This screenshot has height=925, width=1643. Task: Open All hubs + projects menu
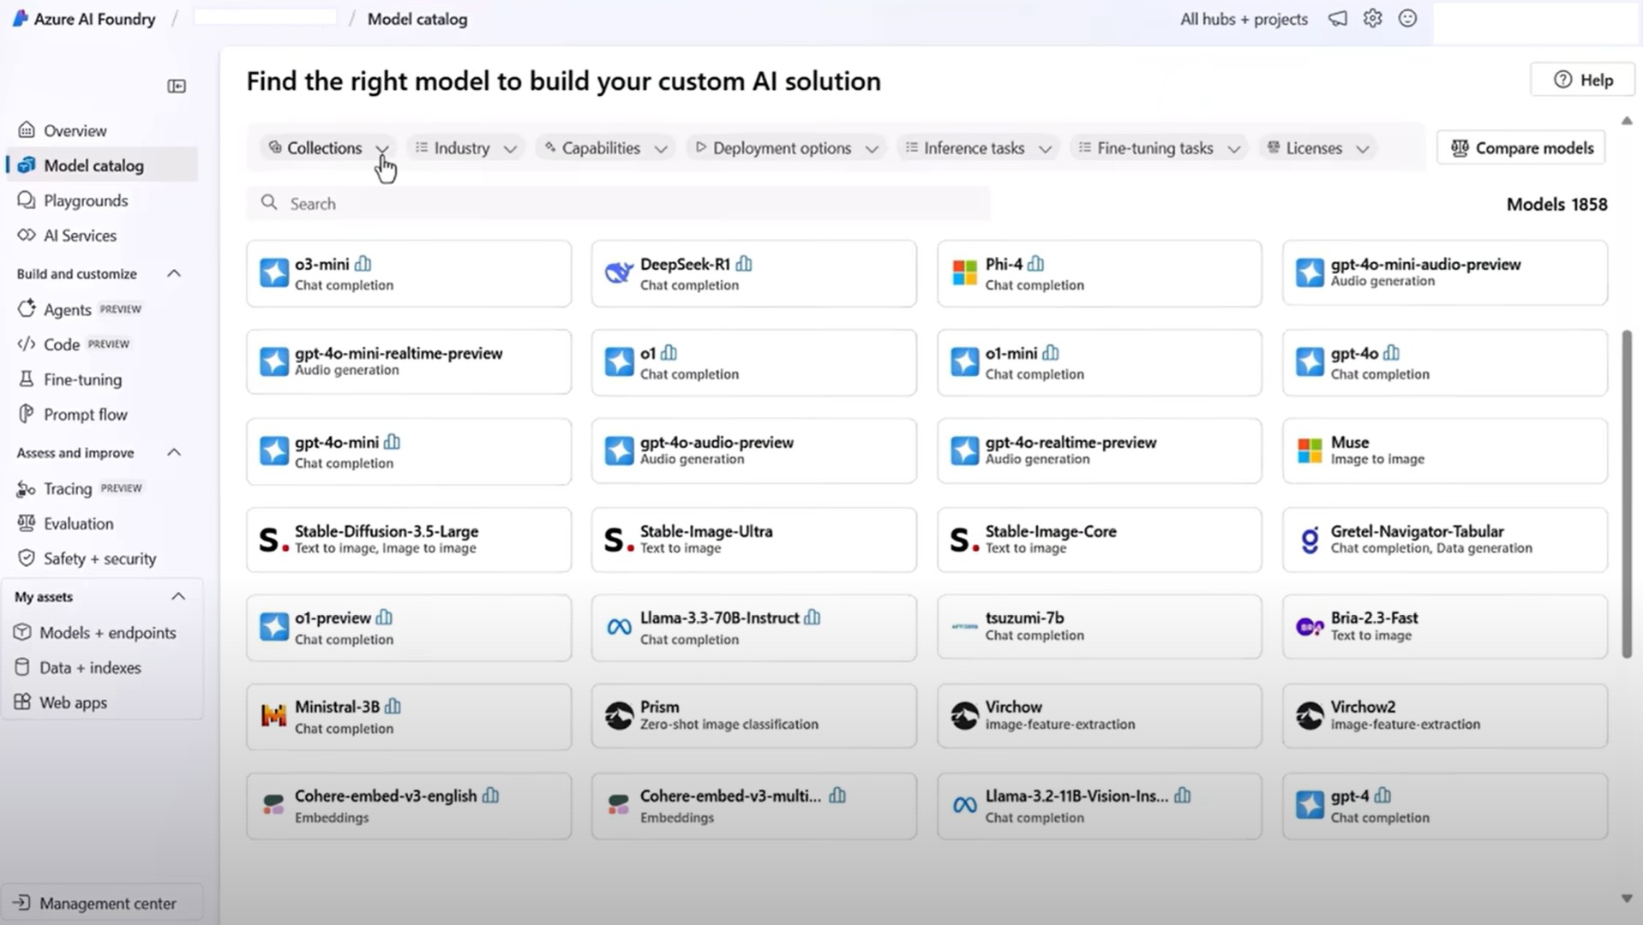(1244, 19)
